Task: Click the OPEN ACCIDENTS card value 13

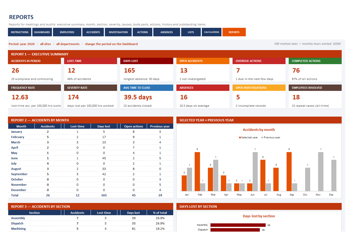Action: pyautogui.click(x=184, y=71)
